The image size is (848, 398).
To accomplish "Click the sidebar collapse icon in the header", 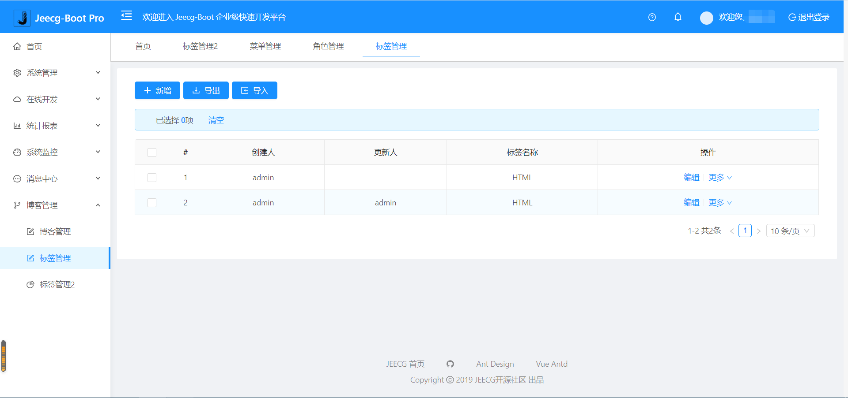I will pos(126,16).
